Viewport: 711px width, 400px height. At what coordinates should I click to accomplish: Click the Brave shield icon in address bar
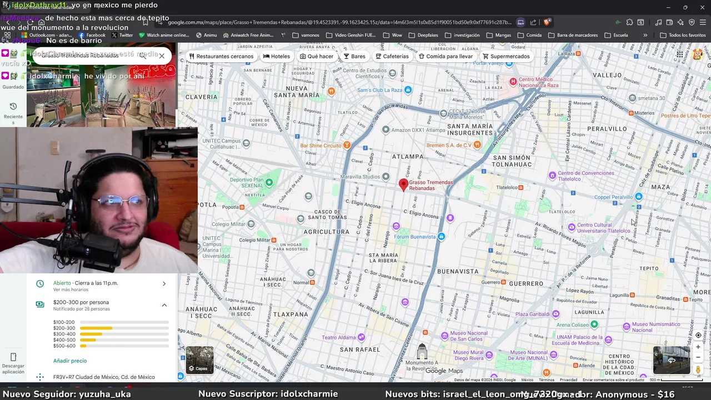(547, 22)
